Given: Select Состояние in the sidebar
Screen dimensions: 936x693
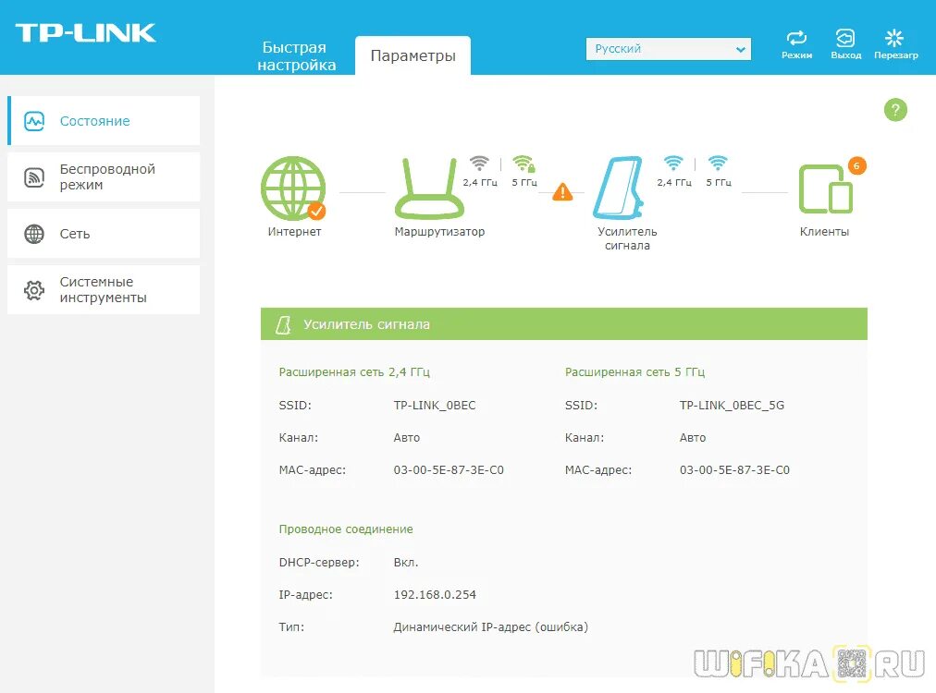Looking at the screenshot, I should [x=104, y=121].
